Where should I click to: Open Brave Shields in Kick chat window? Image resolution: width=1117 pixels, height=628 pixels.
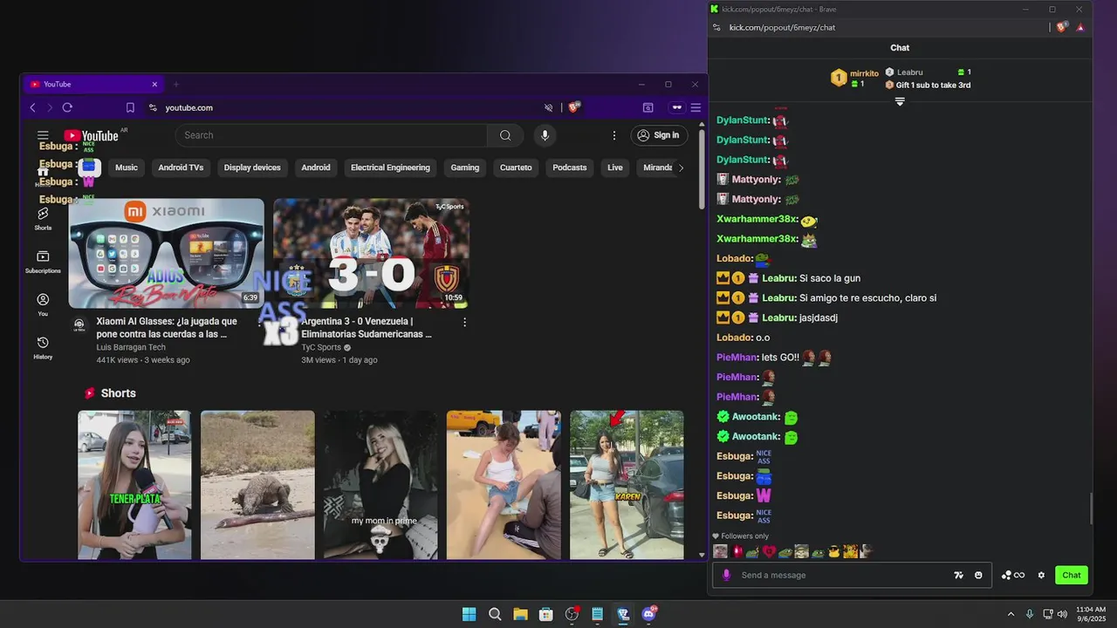[x=1061, y=27]
